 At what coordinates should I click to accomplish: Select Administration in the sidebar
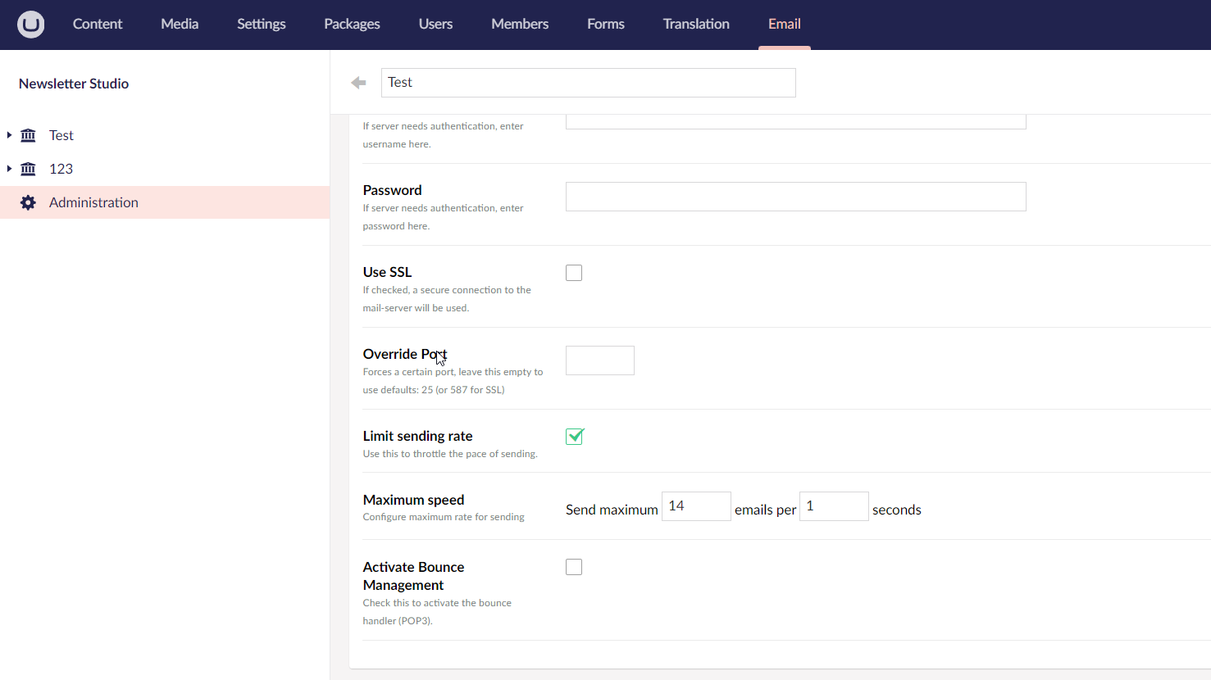(93, 202)
